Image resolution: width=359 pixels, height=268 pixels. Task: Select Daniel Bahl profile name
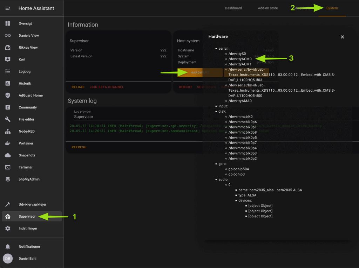27,259
